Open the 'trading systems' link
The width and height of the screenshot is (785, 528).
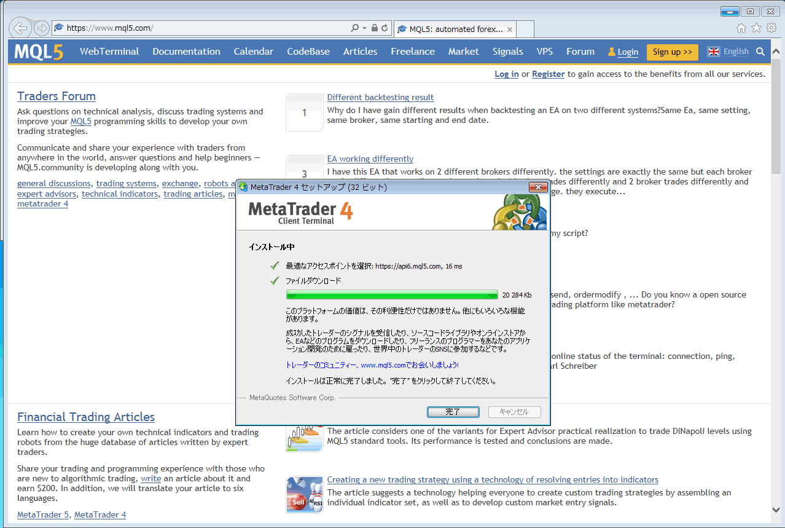click(x=127, y=183)
